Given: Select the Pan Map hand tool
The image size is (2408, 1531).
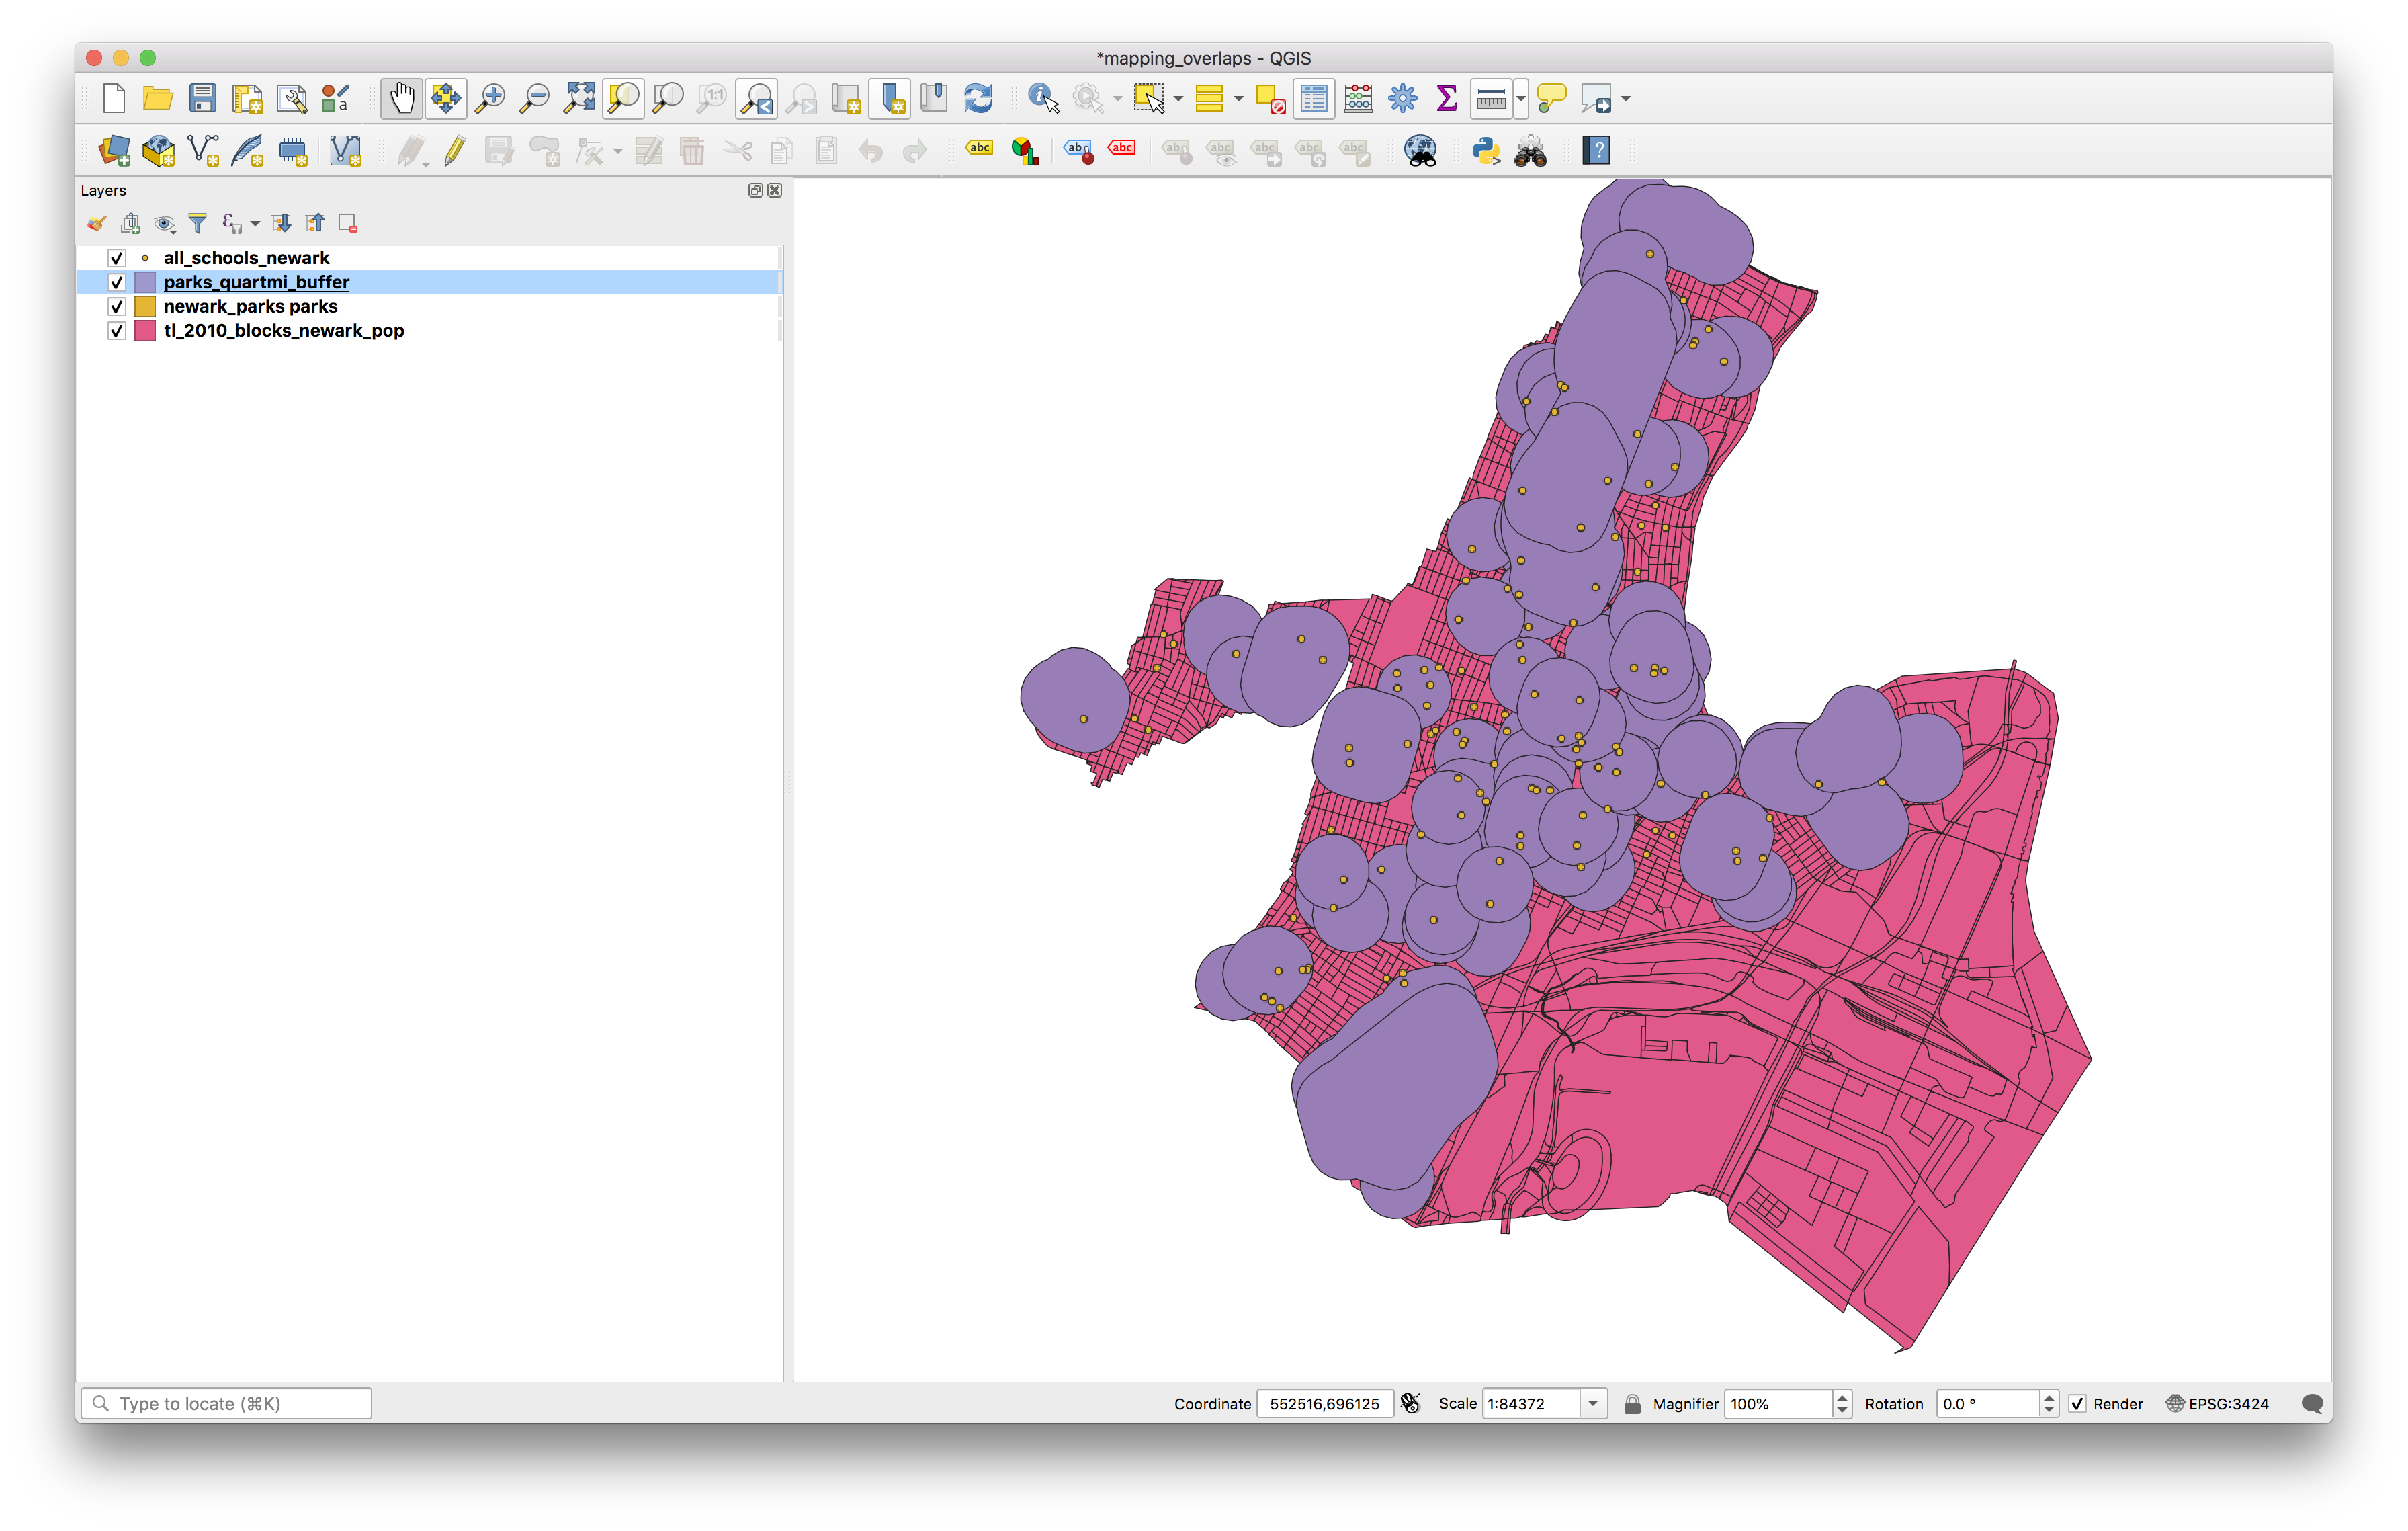Looking at the screenshot, I should [x=401, y=98].
